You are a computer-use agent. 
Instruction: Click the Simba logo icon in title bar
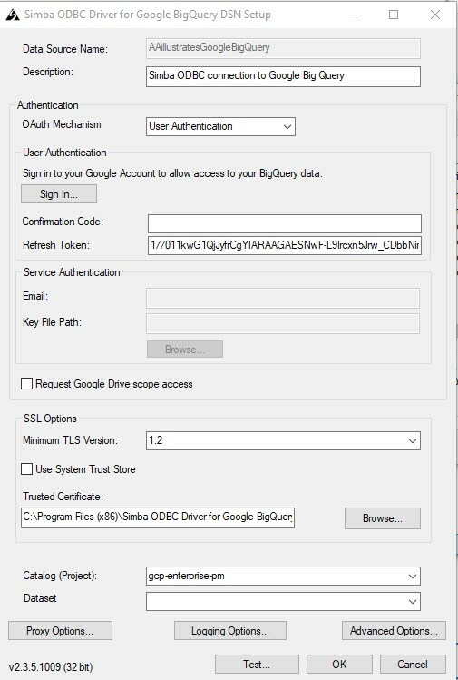pos(13,15)
